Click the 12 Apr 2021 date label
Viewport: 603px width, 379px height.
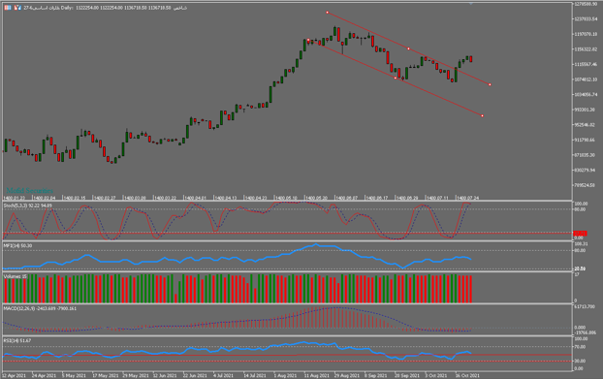[15, 375]
